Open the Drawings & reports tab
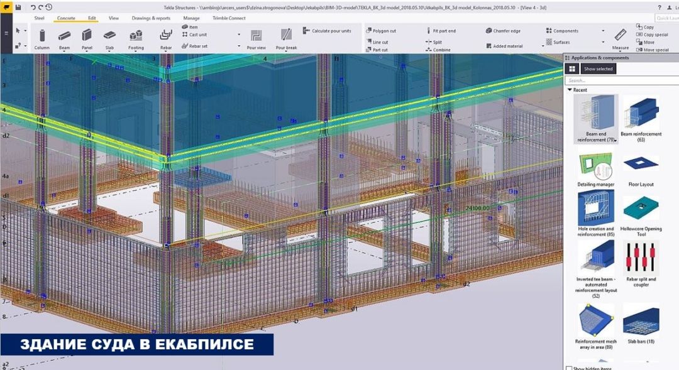This screenshot has width=679, height=370. tap(151, 18)
